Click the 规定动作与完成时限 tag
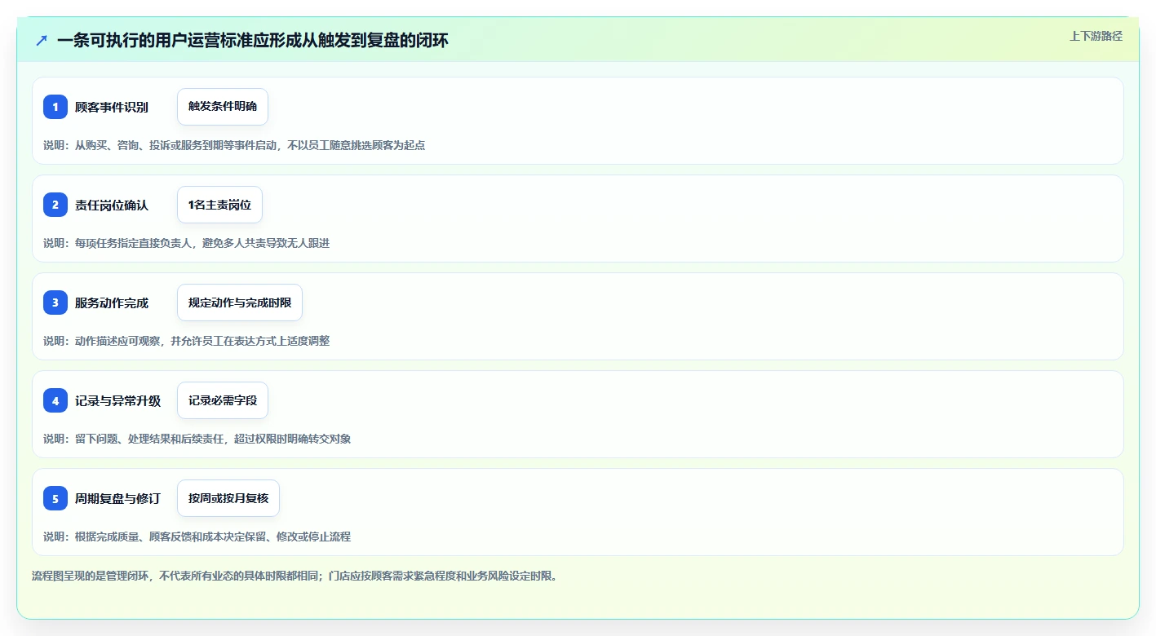 tap(240, 303)
